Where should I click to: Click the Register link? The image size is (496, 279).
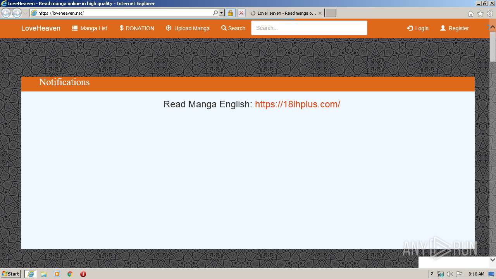455,28
